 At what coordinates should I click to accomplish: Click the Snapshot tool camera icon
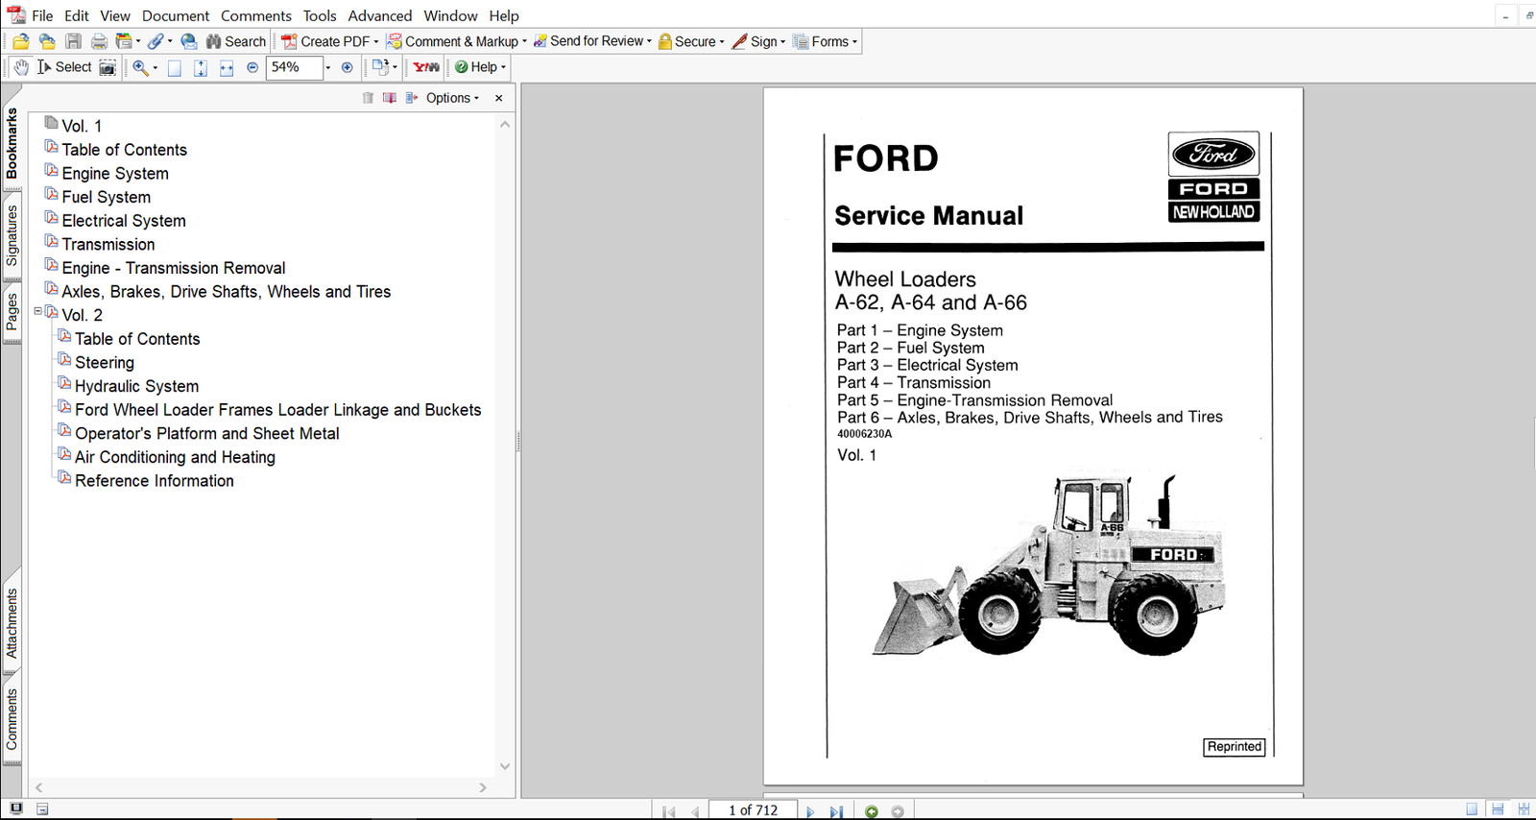tap(108, 67)
